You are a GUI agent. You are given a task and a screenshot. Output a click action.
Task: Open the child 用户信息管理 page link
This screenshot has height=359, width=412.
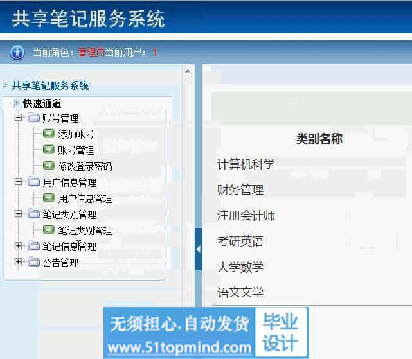pyautogui.click(x=85, y=198)
